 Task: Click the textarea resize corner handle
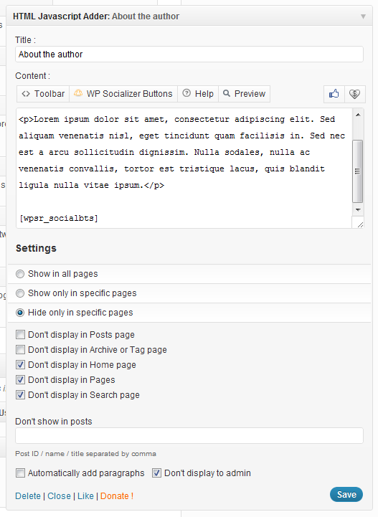pos(359,224)
